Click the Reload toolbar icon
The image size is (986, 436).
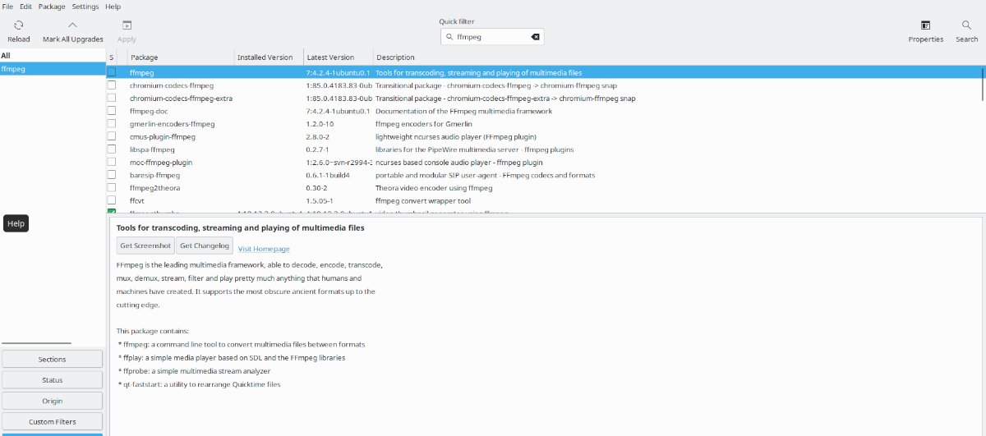(18, 25)
